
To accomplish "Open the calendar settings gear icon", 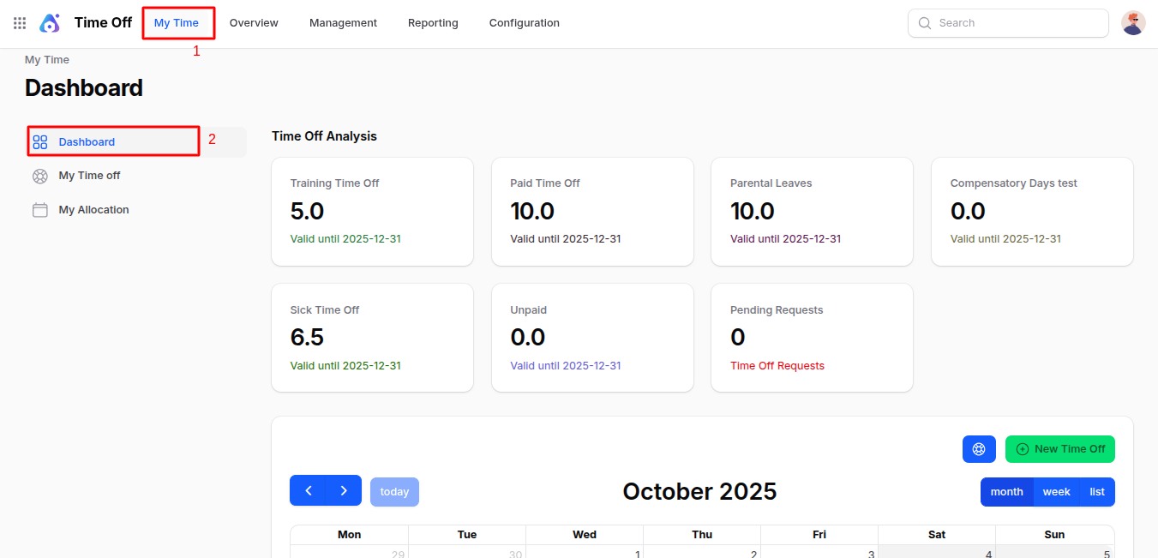I will click(979, 448).
